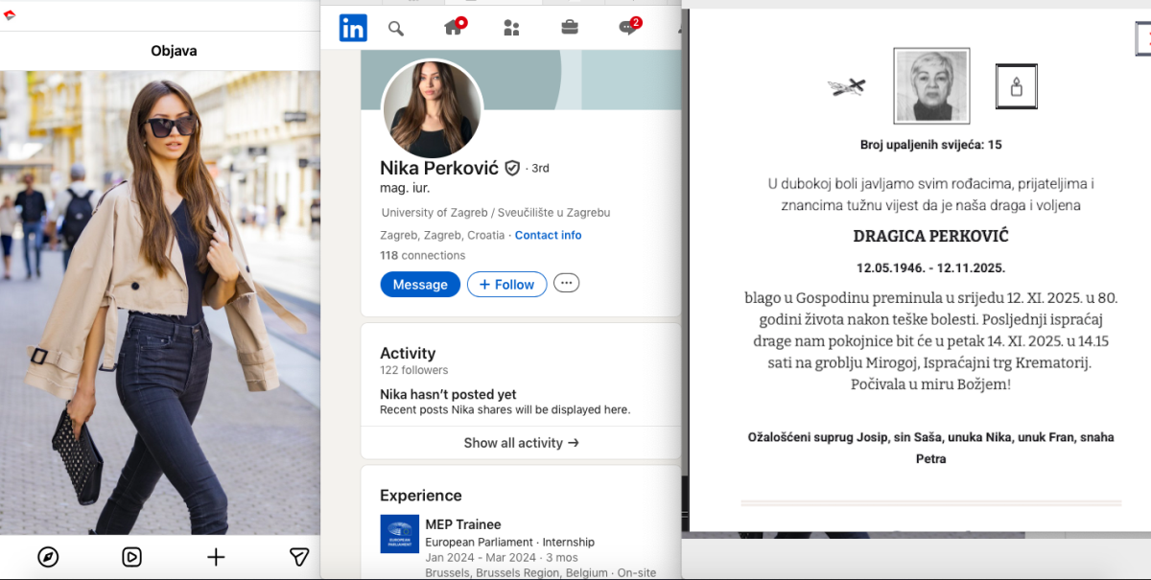1151x580 pixels.
Task: Click the Follow button
Action: (506, 284)
